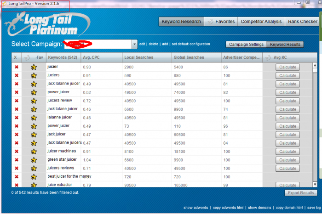Screen dimensions: 322x214
Task: Open the Select Campaign dropdown arrow
Action: [134, 44]
